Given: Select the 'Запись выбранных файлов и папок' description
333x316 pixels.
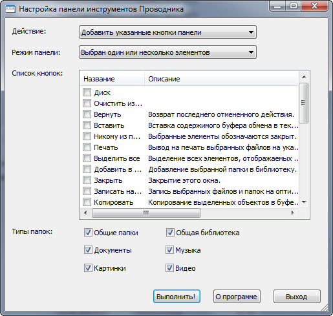Looking at the screenshot, I should (x=223, y=191).
